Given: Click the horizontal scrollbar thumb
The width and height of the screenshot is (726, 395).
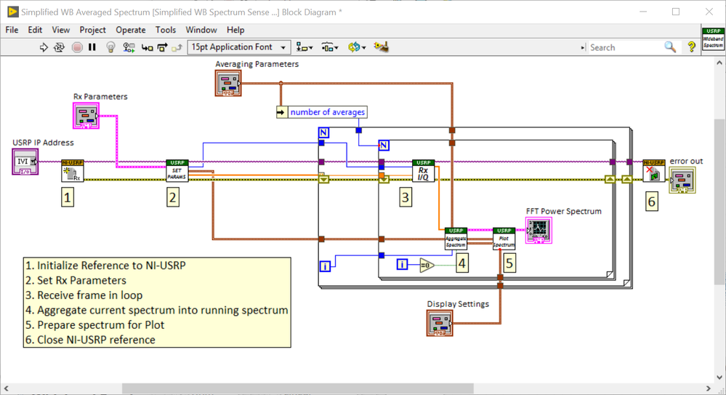Looking at the screenshot, I should [298, 388].
